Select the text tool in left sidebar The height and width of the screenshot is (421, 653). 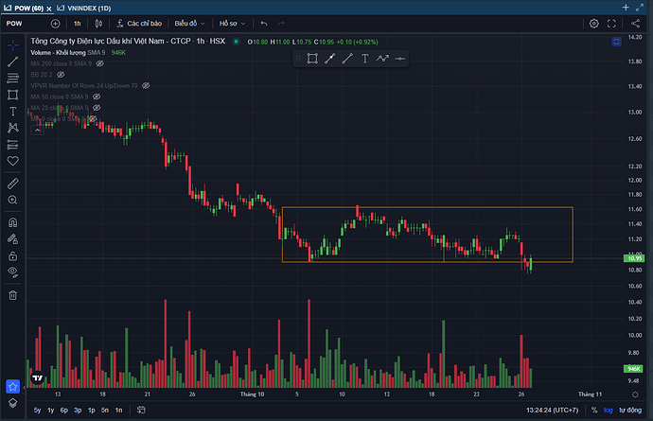[13, 111]
